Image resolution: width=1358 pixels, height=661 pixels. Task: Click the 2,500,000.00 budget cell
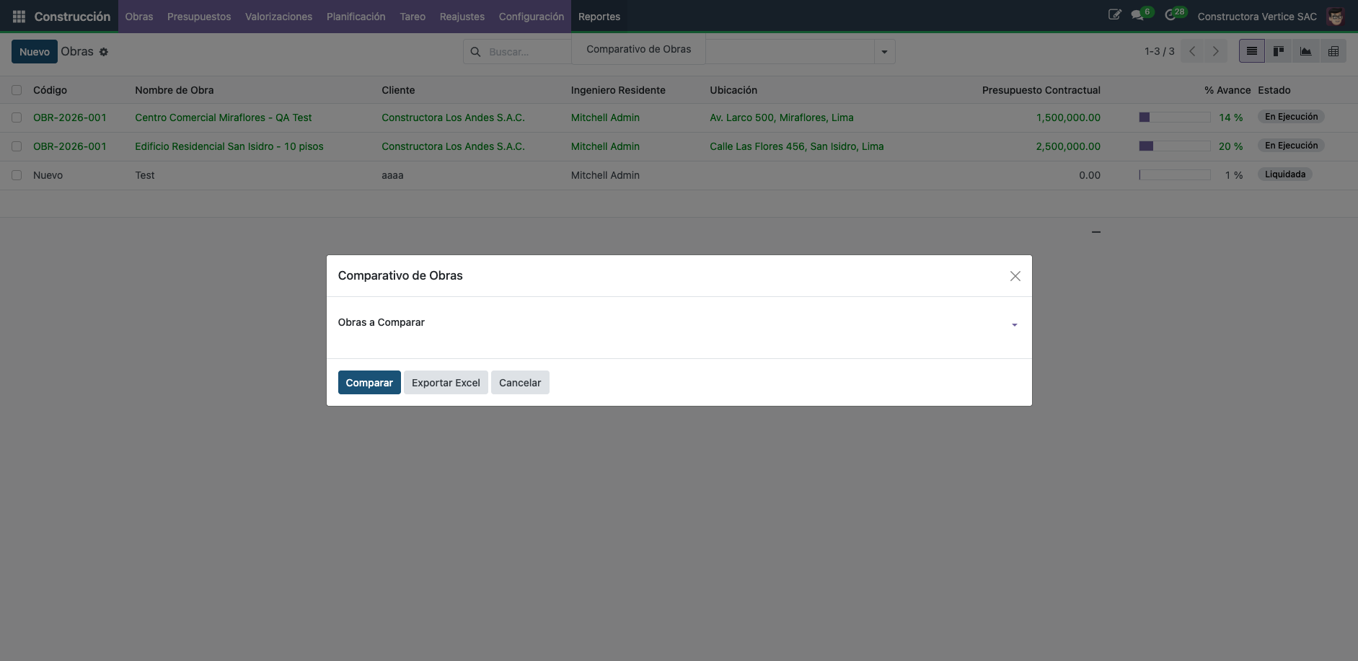(1068, 146)
